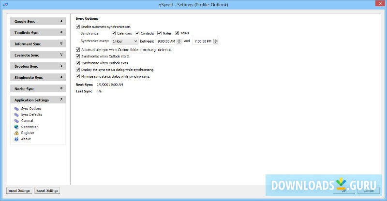Click the Connection globe icon

coord(16,127)
